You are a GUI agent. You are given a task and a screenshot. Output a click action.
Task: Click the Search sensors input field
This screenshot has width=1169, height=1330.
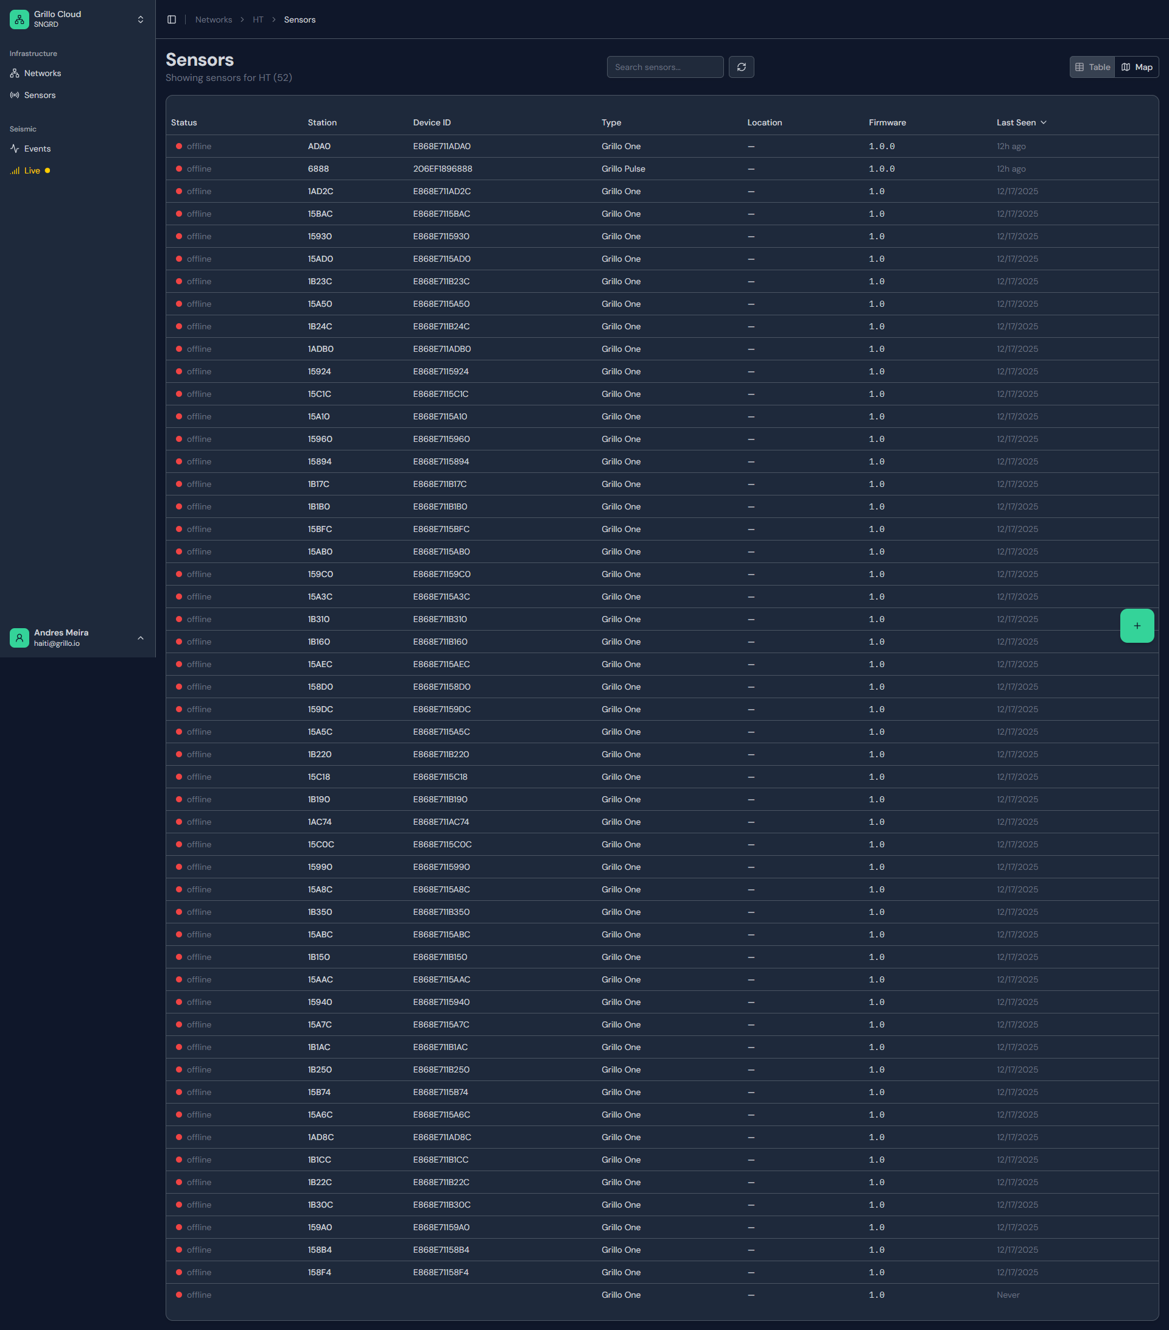[x=664, y=67]
